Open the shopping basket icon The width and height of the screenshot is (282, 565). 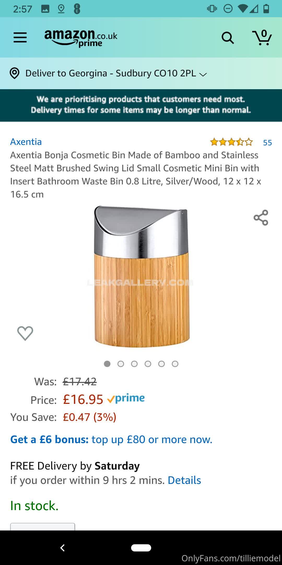tap(262, 38)
